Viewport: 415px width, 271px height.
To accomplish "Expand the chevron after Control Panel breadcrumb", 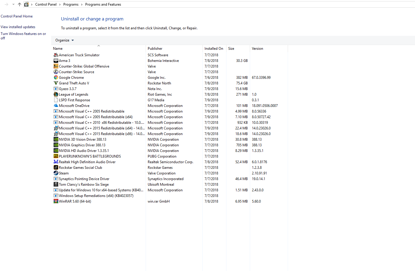I will [x=60, y=4].
